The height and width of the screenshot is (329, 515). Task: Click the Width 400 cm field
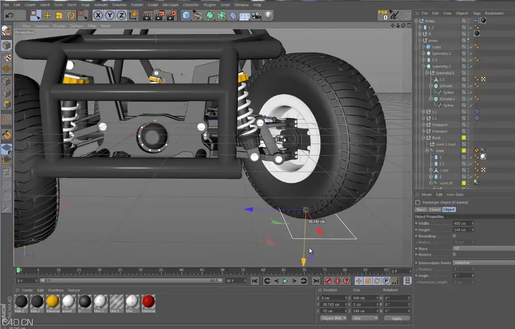tap(463, 223)
